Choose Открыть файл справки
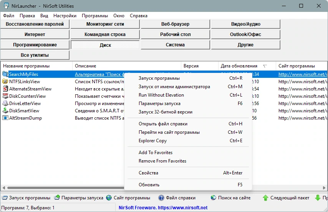The width and height of the screenshot is (328, 212). pos(188,124)
